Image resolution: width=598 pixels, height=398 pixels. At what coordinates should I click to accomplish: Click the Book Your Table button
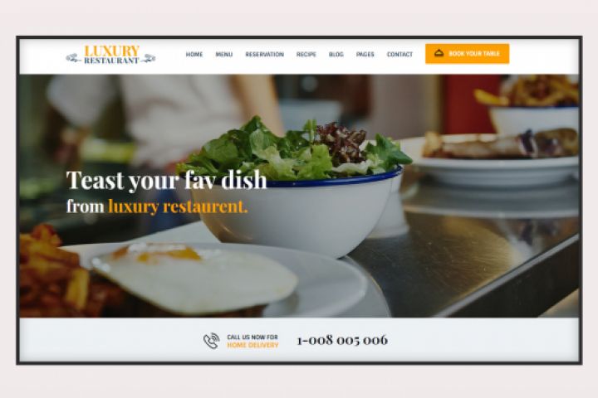pyautogui.click(x=467, y=54)
